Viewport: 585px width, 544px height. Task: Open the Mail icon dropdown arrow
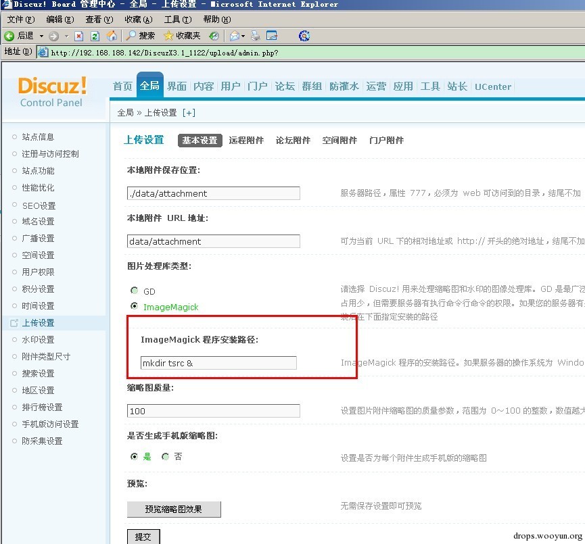pyautogui.click(x=243, y=36)
